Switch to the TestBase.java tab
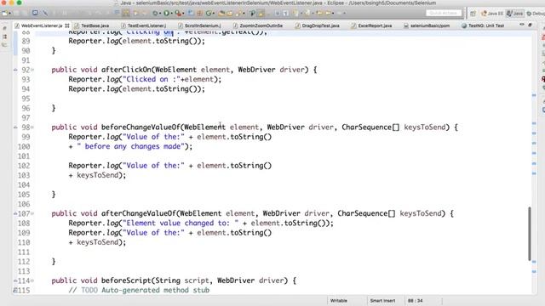The width and height of the screenshot is (545, 306). click(x=91, y=25)
